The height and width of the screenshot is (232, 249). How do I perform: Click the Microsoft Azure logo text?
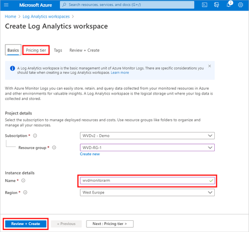click(x=36, y=5)
